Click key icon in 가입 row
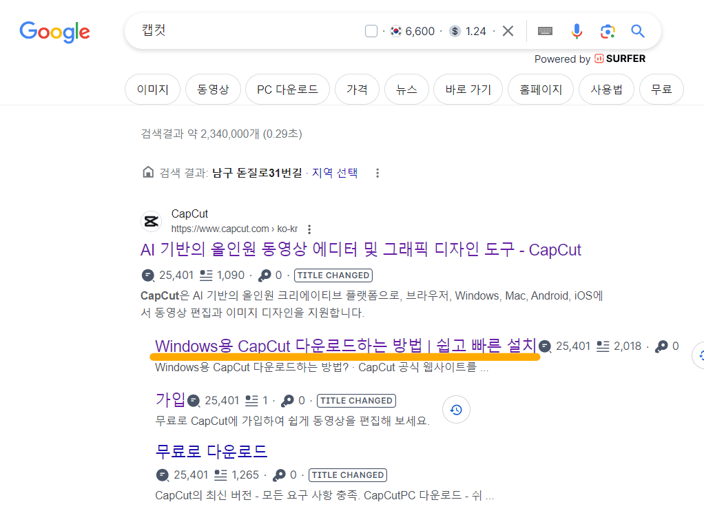 287,401
